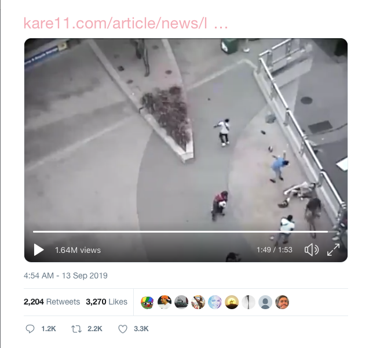Open the blue-tinted face avatar profile
The height and width of the screenshot is (348, 369).
click(x=215, y=302)
